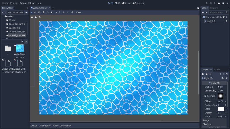Open the Project menu
The height and width of the screenshot is (129, 230).
(14, 3)
